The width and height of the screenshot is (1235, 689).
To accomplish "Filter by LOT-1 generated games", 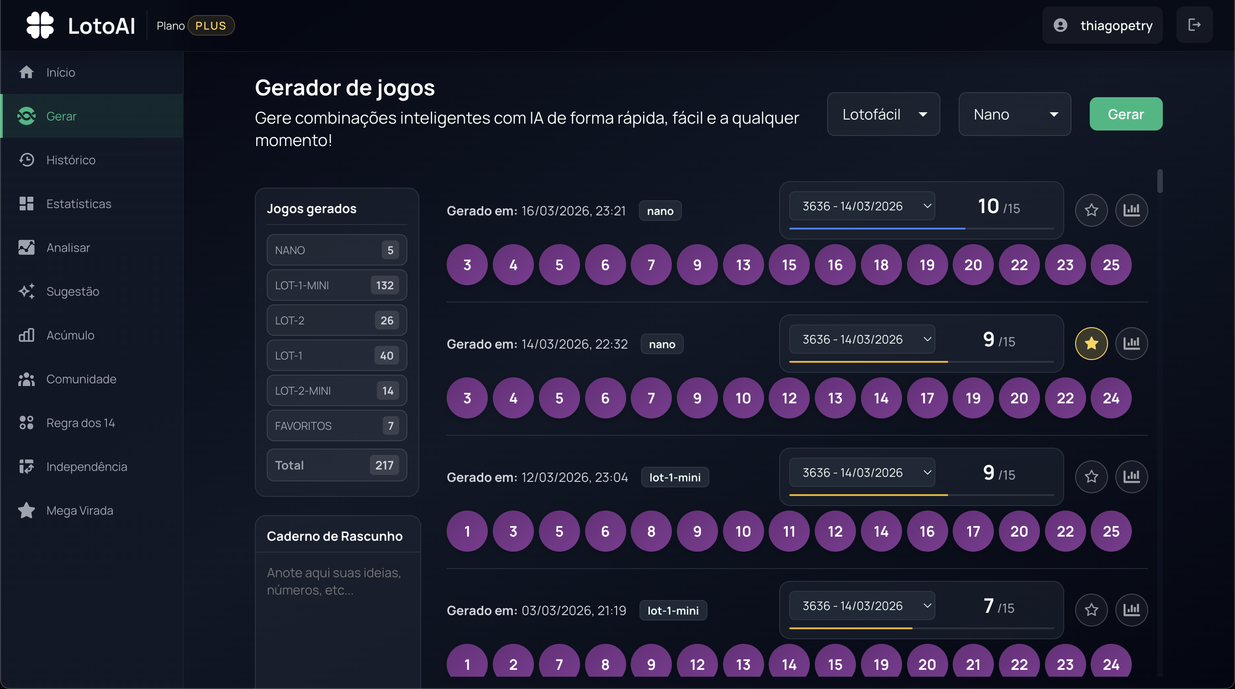I will (337, 355).
